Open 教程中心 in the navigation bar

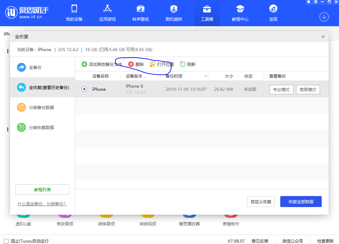(x=240, y=13)
